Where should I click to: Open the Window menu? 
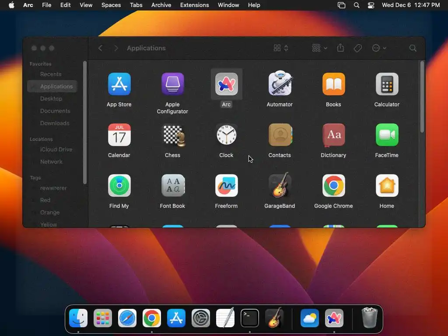(x=228, y=5)
